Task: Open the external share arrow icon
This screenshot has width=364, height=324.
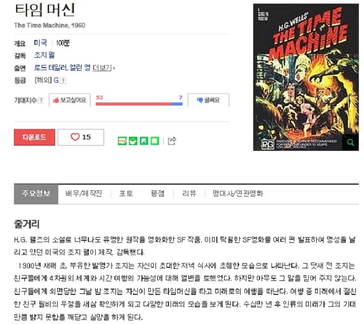Action: click(x=172, y=140)
